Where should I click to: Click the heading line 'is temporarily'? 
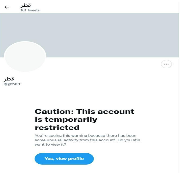(x=66, y=120)
